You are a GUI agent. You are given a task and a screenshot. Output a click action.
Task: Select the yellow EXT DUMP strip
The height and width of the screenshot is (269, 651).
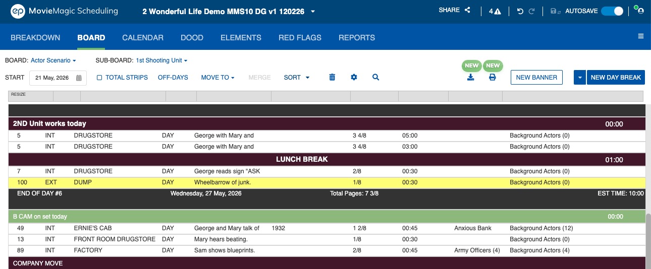[327, 182]
